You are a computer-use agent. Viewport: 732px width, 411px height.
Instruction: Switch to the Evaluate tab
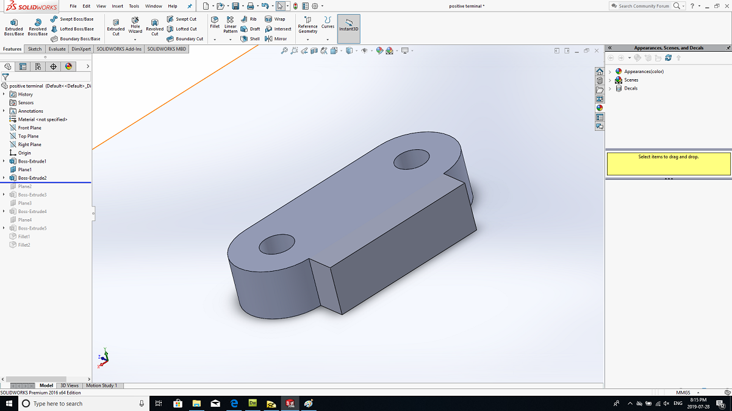coord(57,49)
